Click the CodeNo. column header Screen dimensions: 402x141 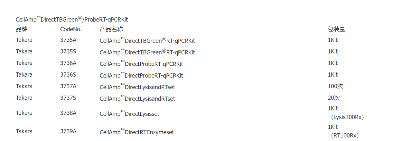71,29
